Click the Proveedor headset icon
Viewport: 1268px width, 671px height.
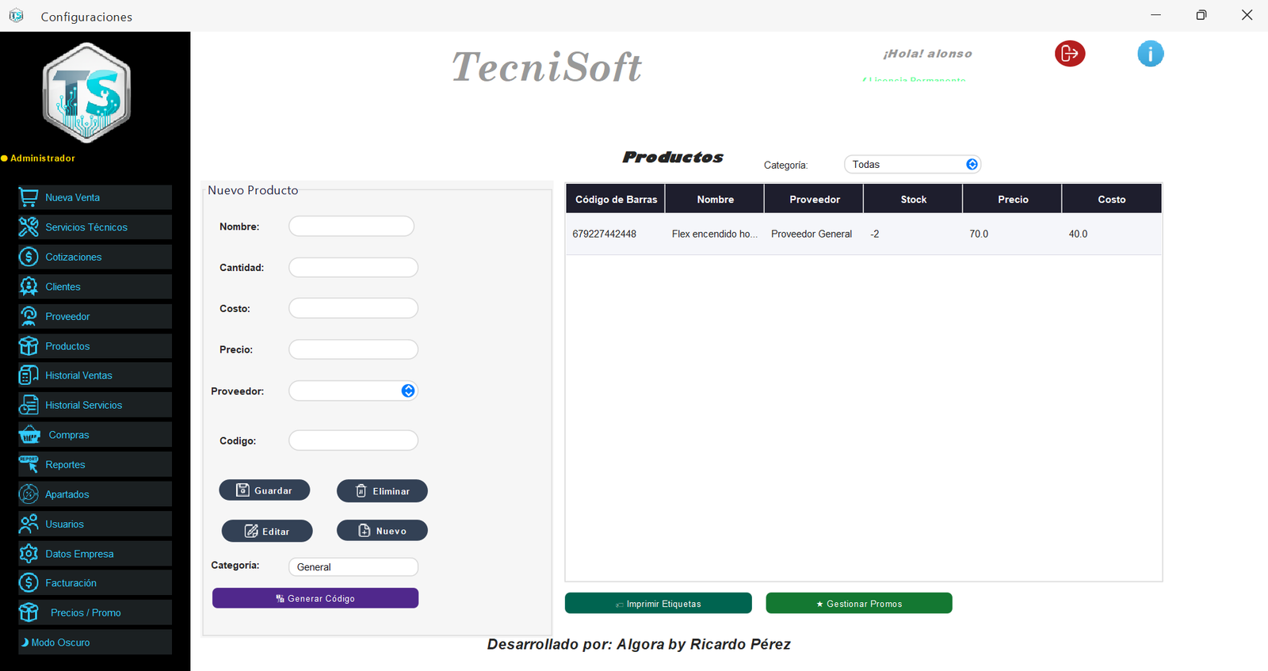coord(29,316)
